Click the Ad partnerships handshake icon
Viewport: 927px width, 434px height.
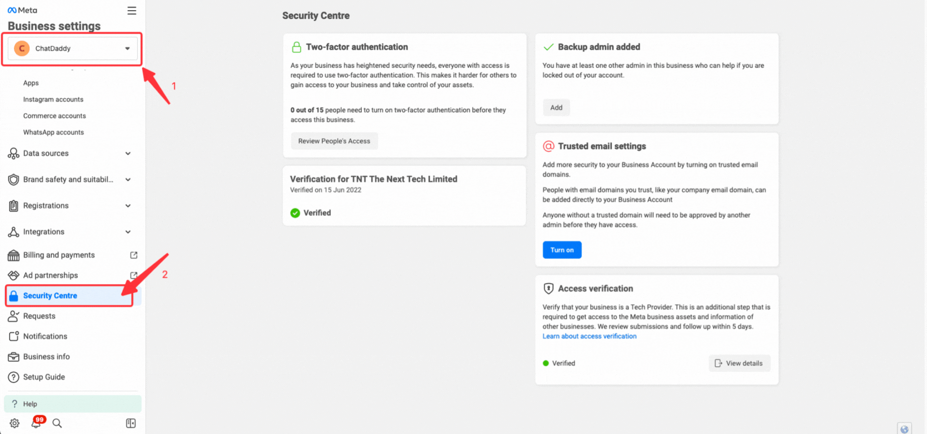coord(14,275)
